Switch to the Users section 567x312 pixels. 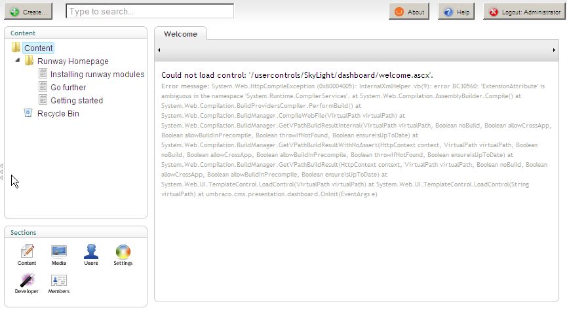click(90, 255)
